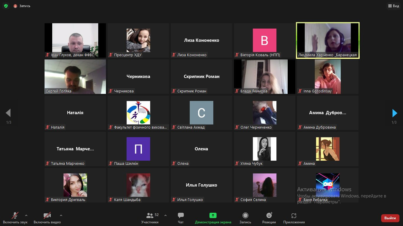Click Вікторія Коваль pink B avatar
403x226 pixels.
tap(265, 40)
